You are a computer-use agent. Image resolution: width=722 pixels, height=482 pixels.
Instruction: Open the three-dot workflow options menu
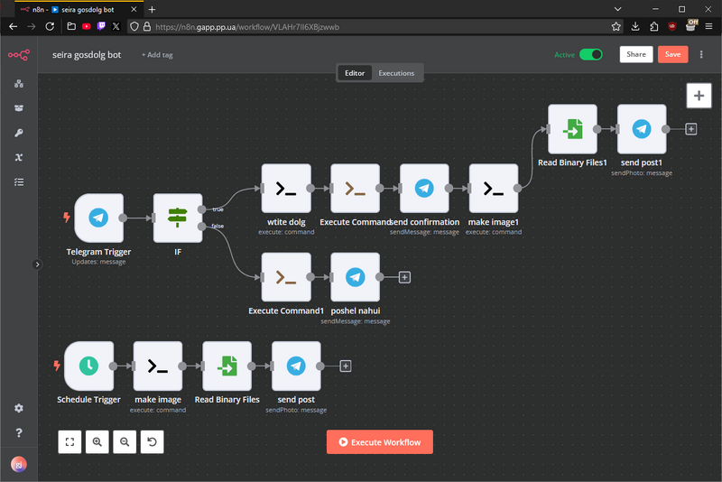point(701,54)
